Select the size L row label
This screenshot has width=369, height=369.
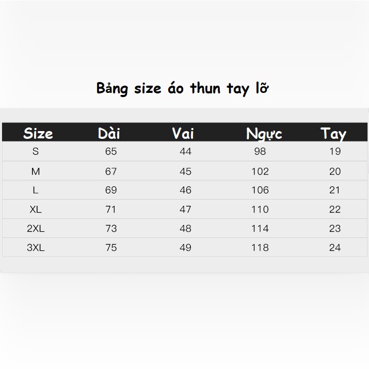36,190
